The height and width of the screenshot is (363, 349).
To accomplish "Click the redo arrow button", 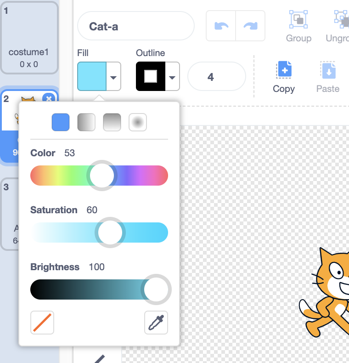I will tap(250, 26).
